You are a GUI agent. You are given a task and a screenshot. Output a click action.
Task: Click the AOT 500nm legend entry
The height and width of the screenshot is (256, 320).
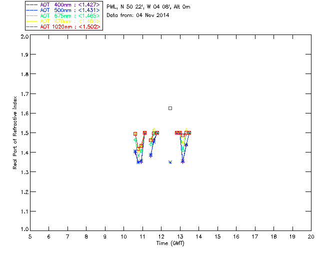(63, 10)
